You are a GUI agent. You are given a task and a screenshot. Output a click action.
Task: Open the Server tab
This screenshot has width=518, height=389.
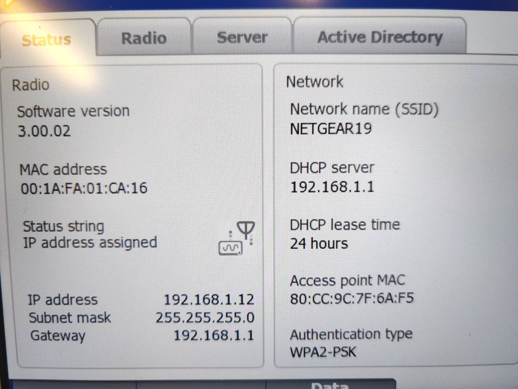[242, 37]
